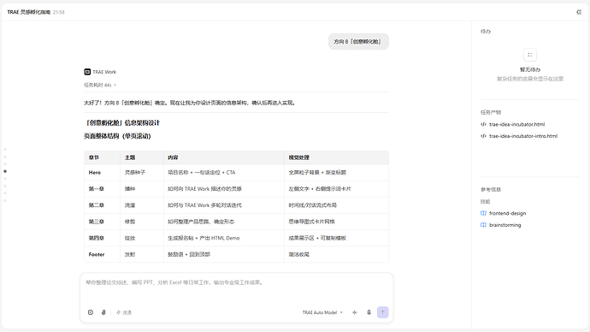Image resolution: width=590 pixels, height=332 pixels.
Task: Toggle the right sidebar panel icon
Action: click(579, 12)
